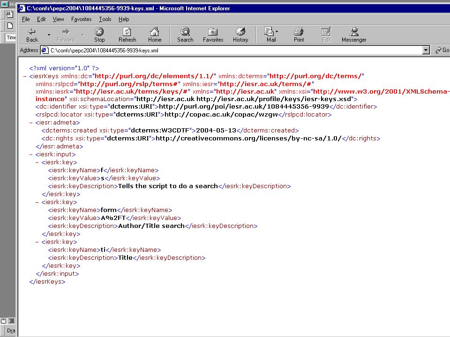
Task: Click the creativecommons license URL text
Action: 248,139
